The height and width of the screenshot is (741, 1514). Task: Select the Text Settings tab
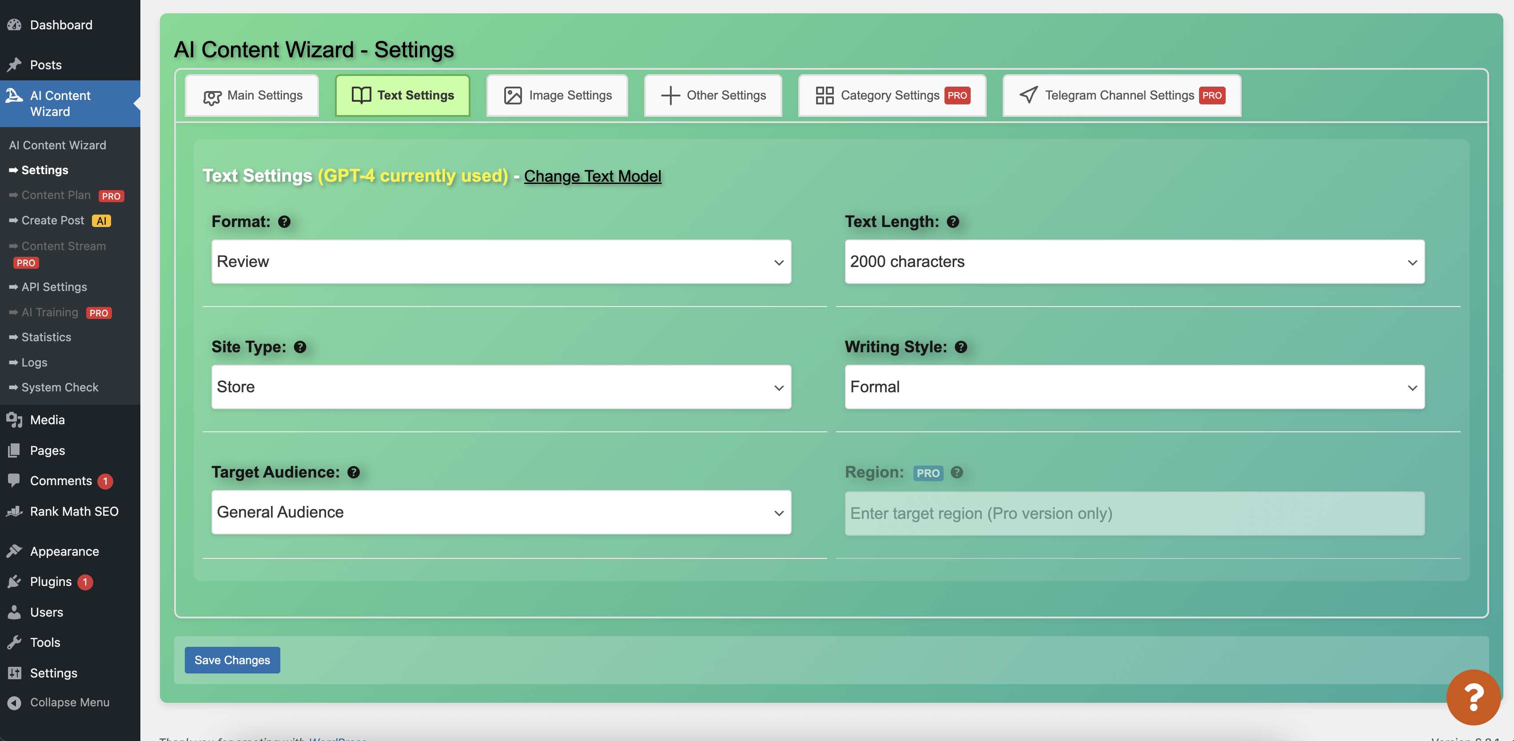pos(402,95)
